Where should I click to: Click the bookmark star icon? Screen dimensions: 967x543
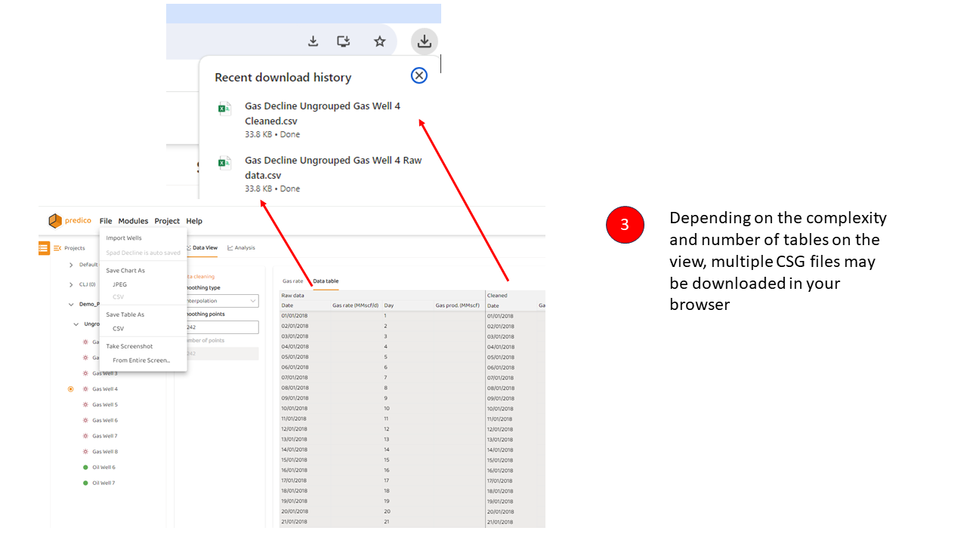pos(380,41)
